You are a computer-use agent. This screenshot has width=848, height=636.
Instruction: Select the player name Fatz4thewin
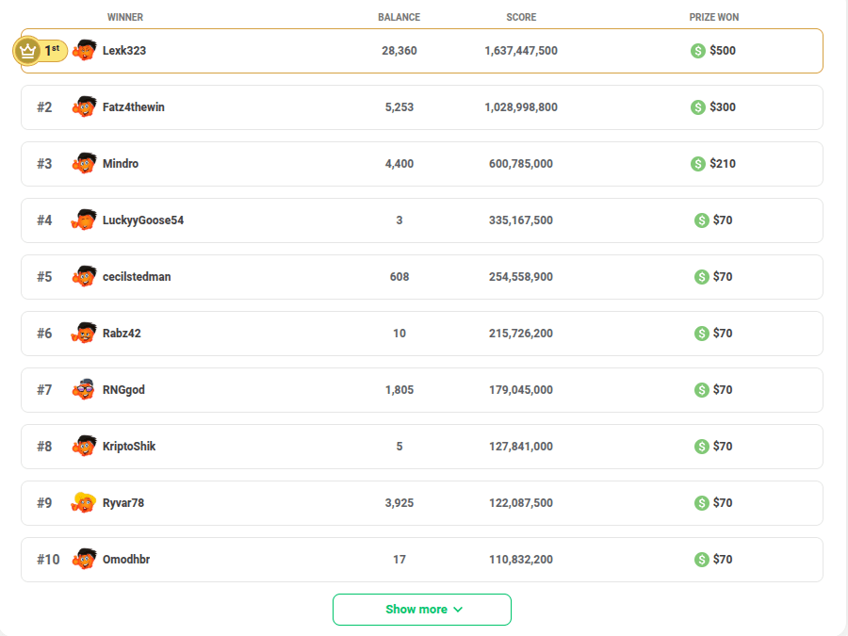[x=134, y=107]
